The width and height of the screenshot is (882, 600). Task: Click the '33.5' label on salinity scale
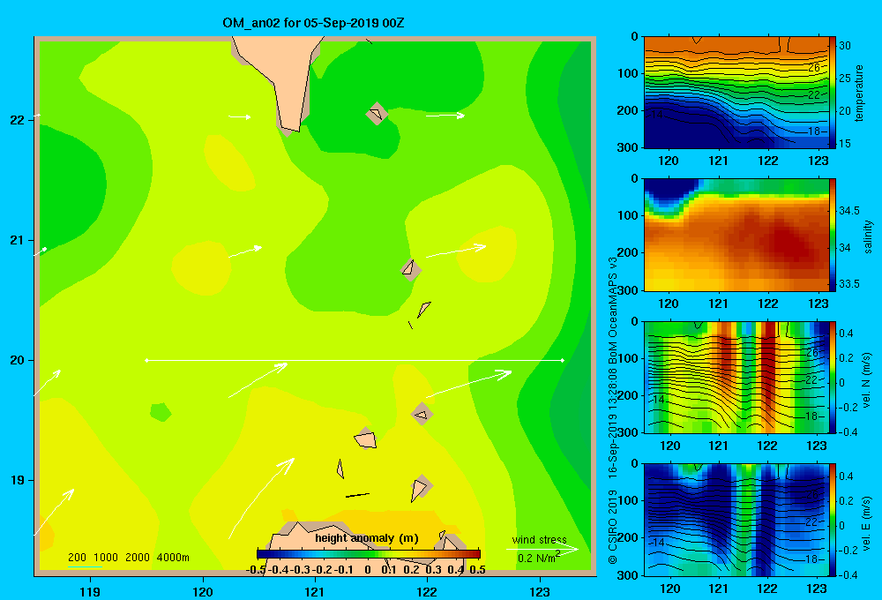click(848, 284)
